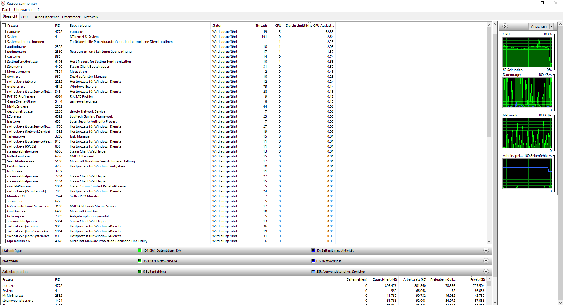Select the LCore.exe Logitech Gaming Framework row
This screenshot has height=305, width=563.
[168, 116]
